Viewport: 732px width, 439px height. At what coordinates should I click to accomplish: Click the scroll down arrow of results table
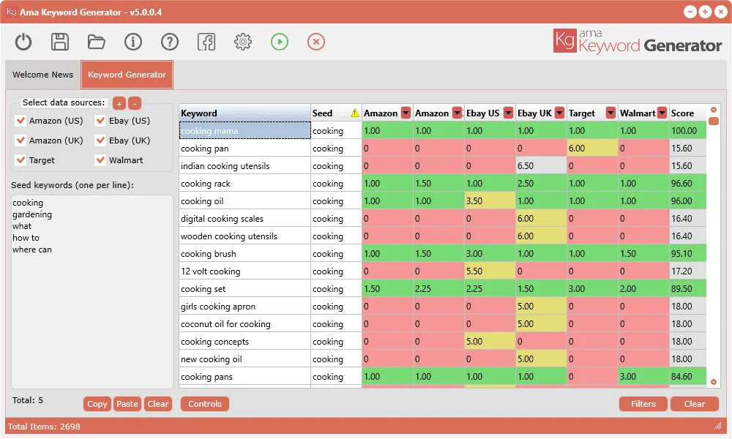(x=713, y=382)
